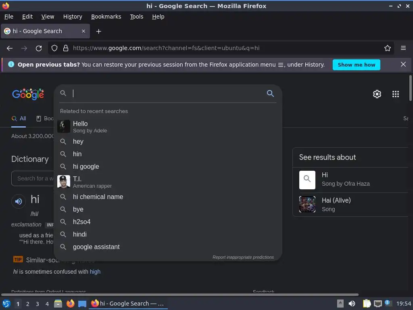The width and height of the screenshot is (413, 310).
Task: Switch to workspace 1 in taskbar
Action: point(18,304)
